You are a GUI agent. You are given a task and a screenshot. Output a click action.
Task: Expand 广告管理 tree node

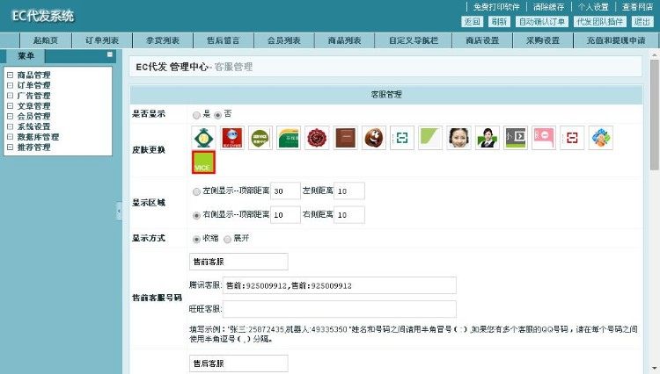(x=10, y=96)
